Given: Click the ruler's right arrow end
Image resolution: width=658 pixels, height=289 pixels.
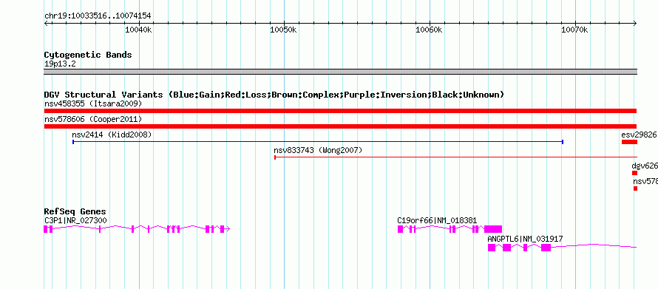Looking at the screenshot, I should pyautogui.click(x=634, y=23).
